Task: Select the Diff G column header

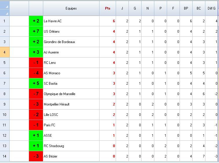Action: 212,8
